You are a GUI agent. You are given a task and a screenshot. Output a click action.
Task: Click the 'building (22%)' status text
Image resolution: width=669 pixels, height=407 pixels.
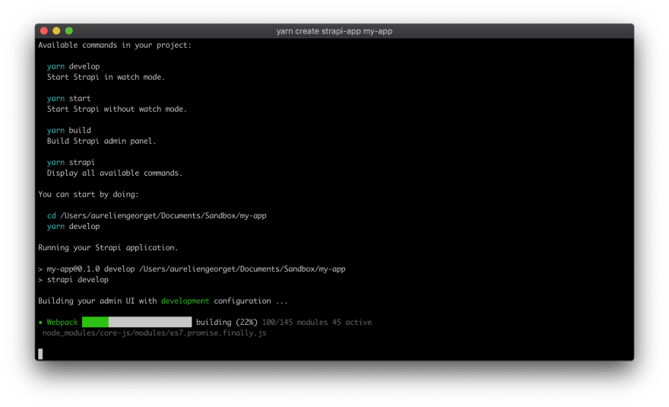227,323
